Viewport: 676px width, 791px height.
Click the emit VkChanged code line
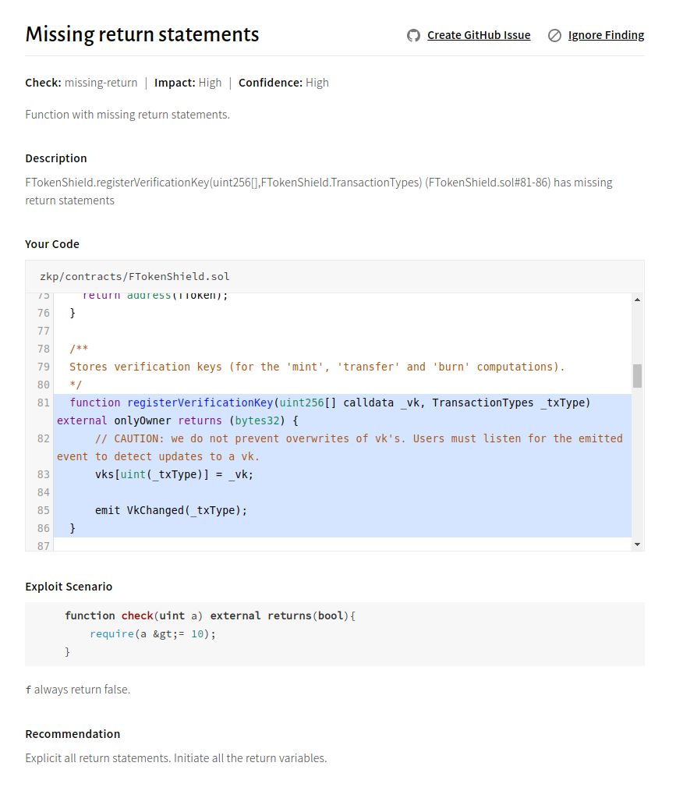(x=171, y=510)
